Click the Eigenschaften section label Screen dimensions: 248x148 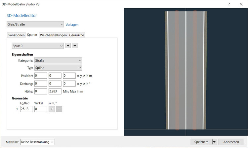point(22,55)
